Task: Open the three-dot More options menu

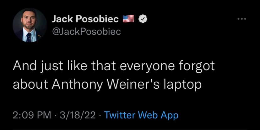Action: tap(241, 19)
